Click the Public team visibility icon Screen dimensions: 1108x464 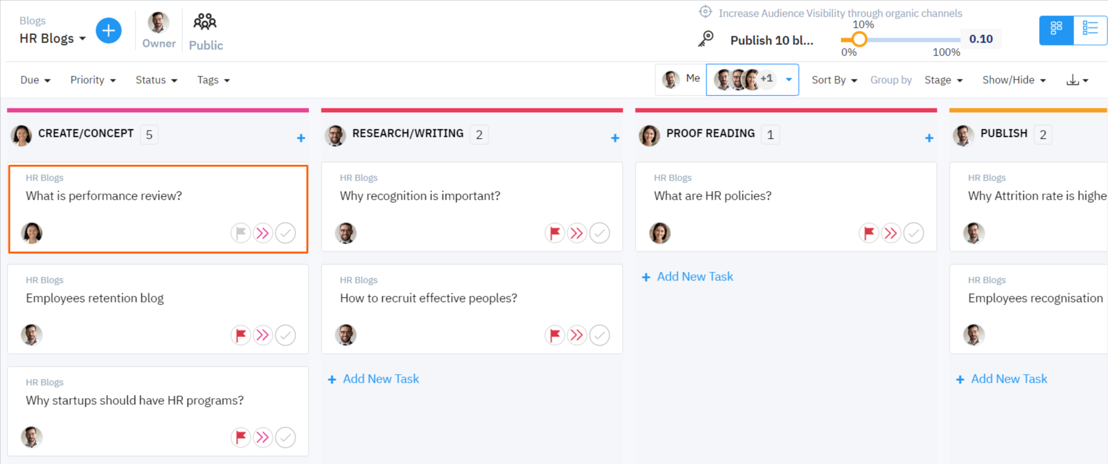coord(205,23)
